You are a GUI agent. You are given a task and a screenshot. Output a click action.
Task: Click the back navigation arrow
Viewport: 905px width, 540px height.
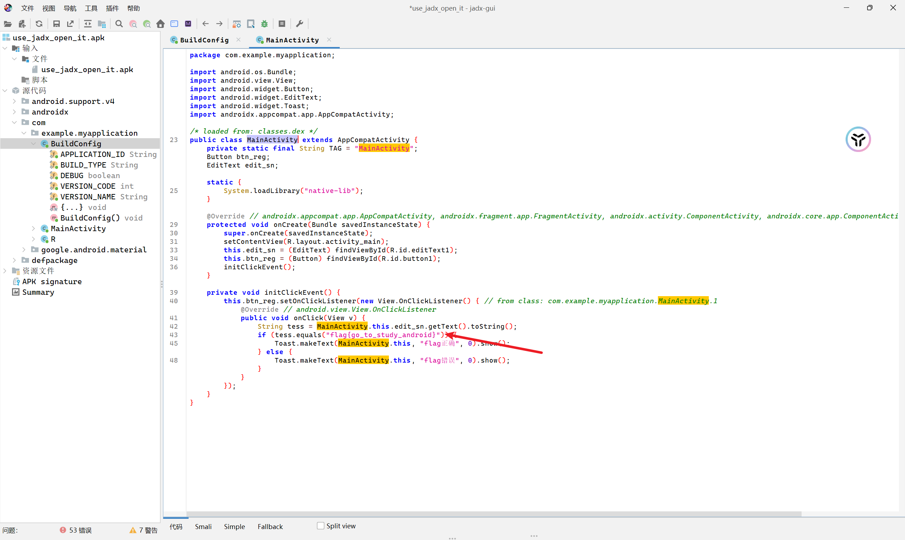206,24
